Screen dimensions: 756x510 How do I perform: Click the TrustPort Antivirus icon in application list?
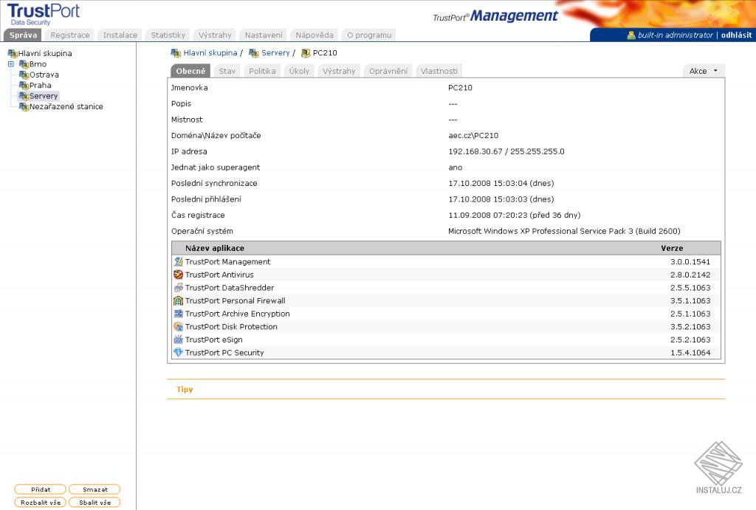click(x=178, y=275)
